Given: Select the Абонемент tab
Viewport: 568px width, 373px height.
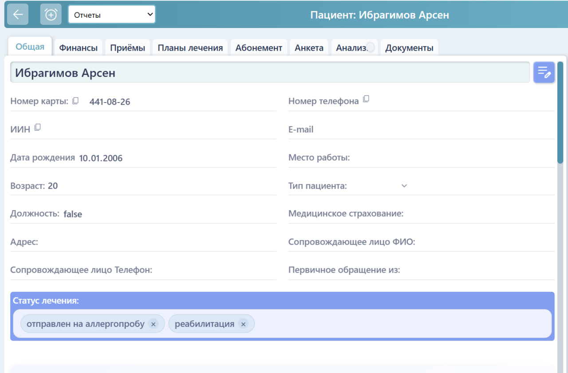Looking at the screenshot, I should [259, 48].
